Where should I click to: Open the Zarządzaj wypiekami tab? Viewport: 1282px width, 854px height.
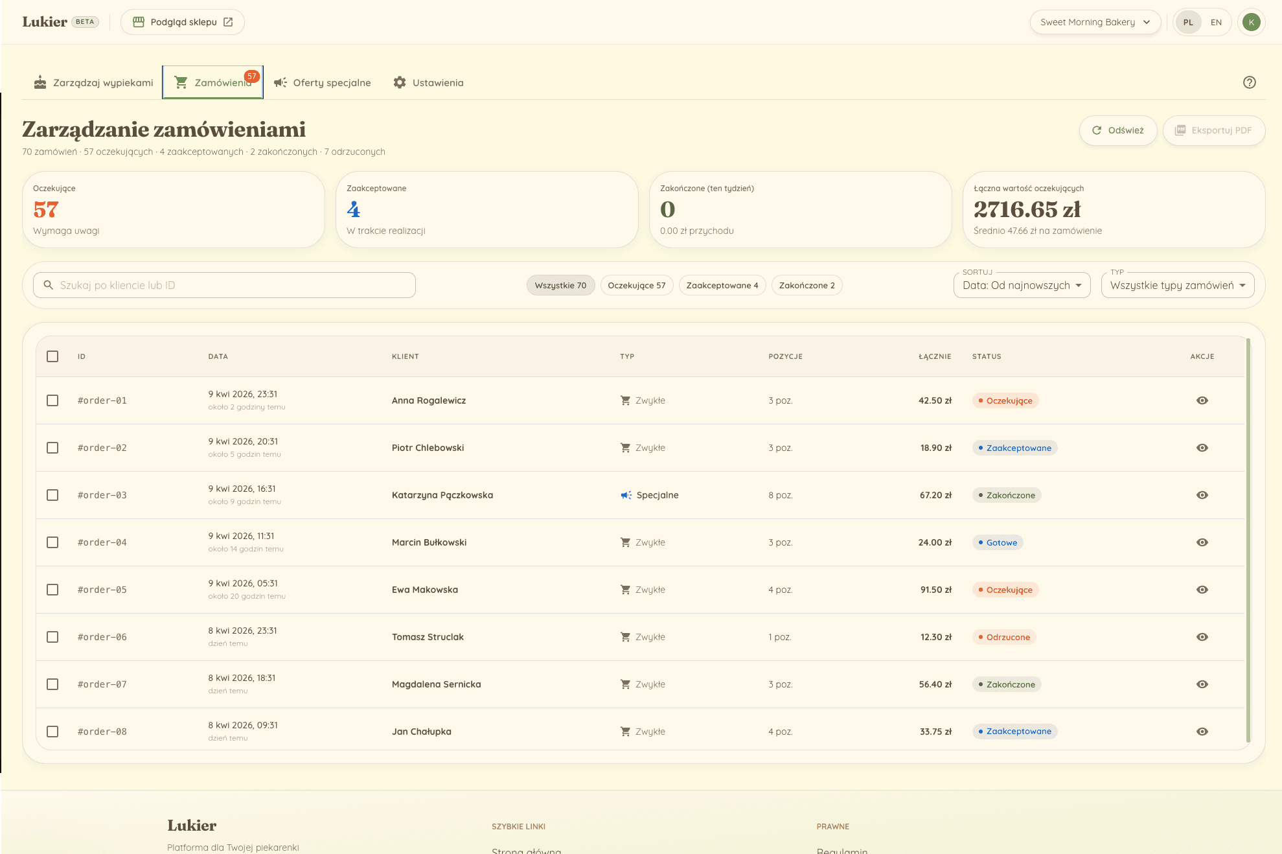coord(93,82)
